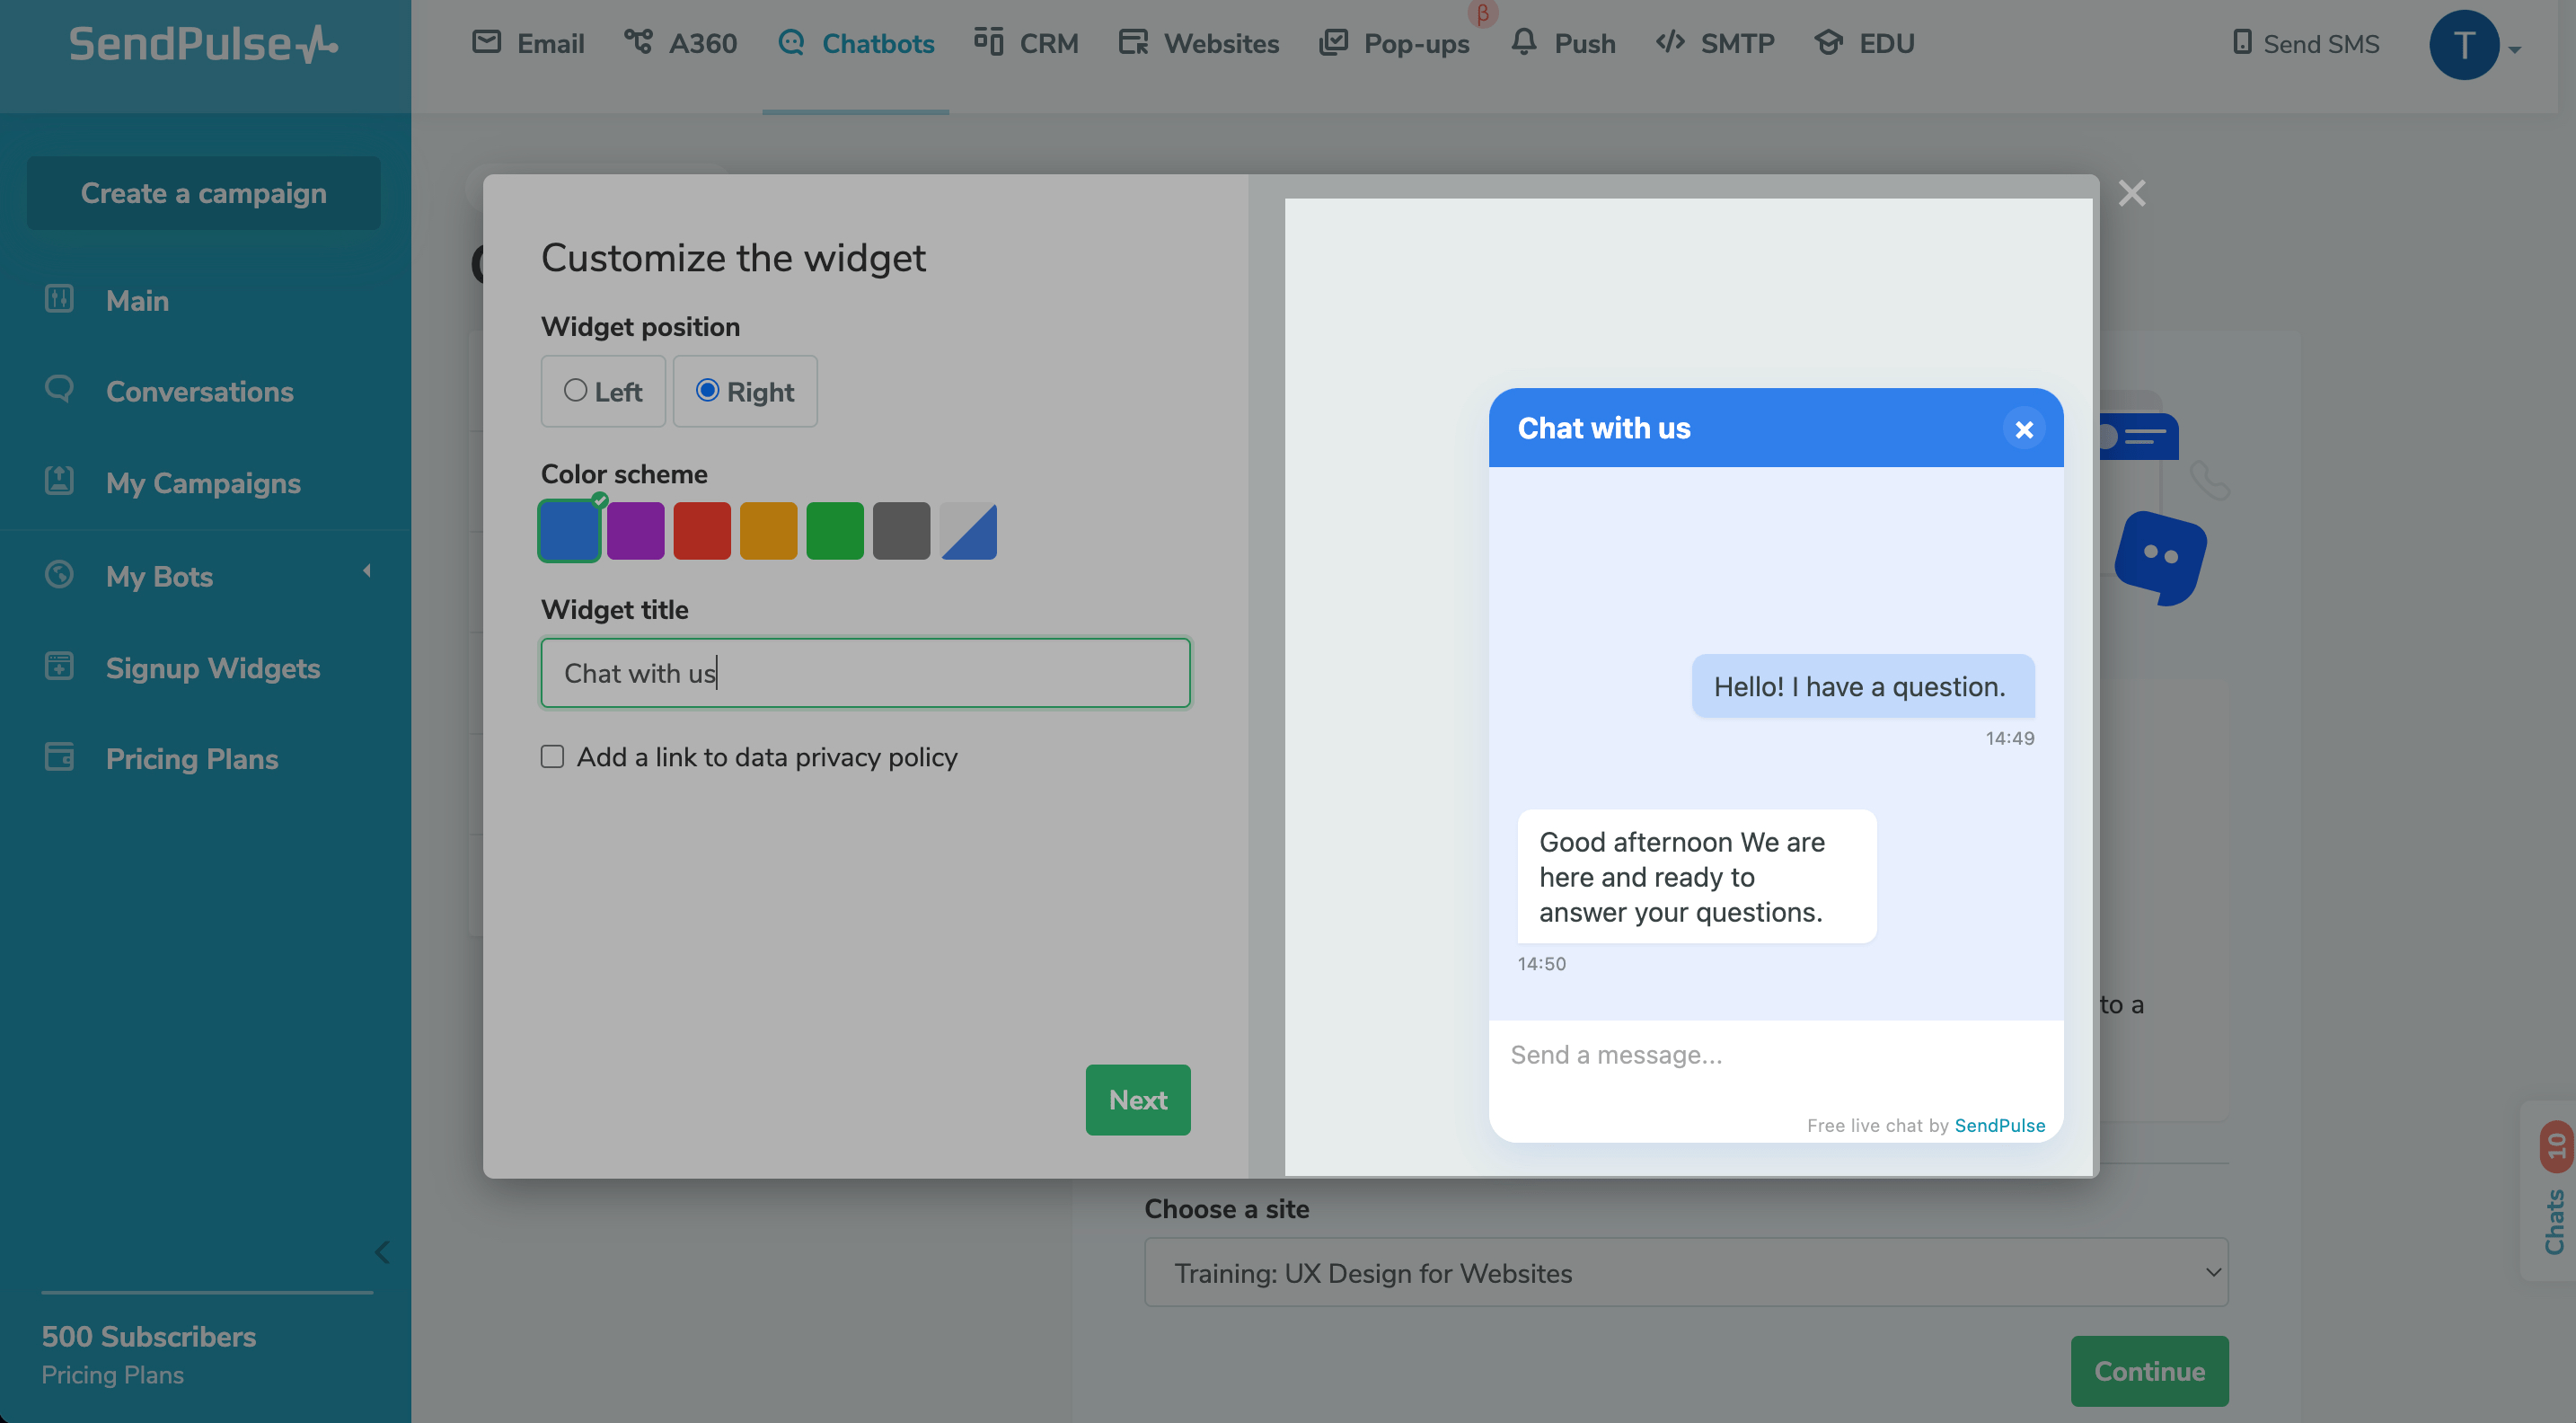Click the Push notifications bell icon
This screenshot has height=1423, width=2576.
click(1523, 42)
